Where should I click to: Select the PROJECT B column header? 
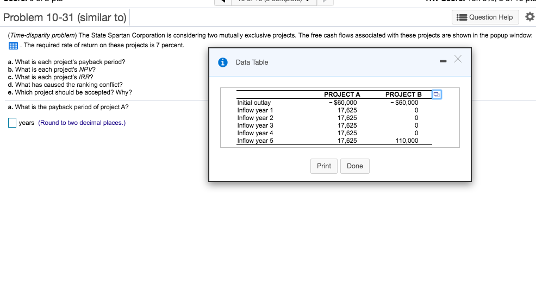pos(403,94)
